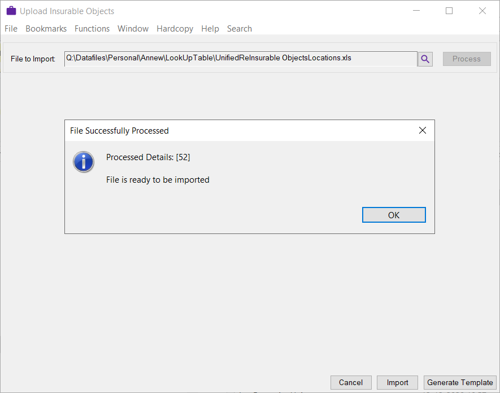Image resolution: width=500 pixels, height=393 pixels.
Task: Click the Generate Template button
Action: pos(460,382)
